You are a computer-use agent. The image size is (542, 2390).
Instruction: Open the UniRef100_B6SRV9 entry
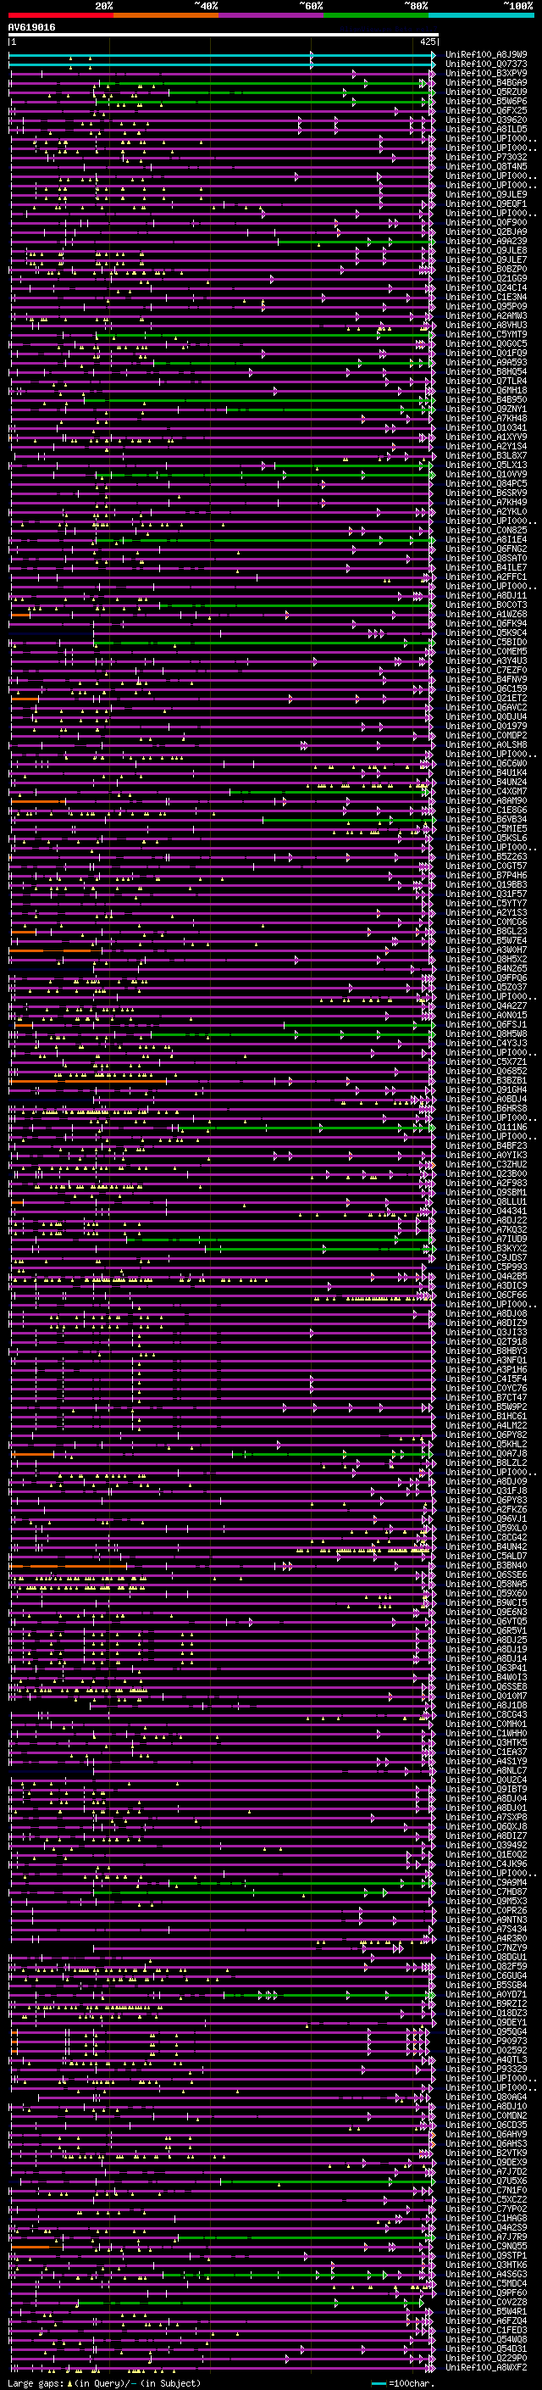pyautogui.click(x=486, y=493)
